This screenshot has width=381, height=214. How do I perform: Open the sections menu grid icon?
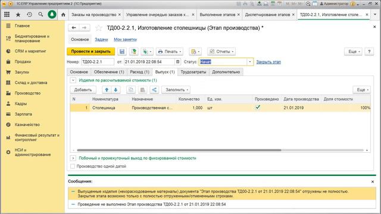click(x=7, y=14)
